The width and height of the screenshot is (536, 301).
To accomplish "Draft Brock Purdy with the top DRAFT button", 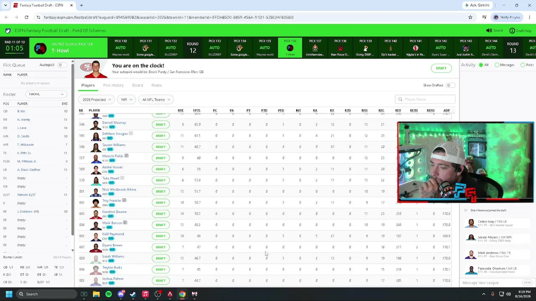I will coord(441,68).
